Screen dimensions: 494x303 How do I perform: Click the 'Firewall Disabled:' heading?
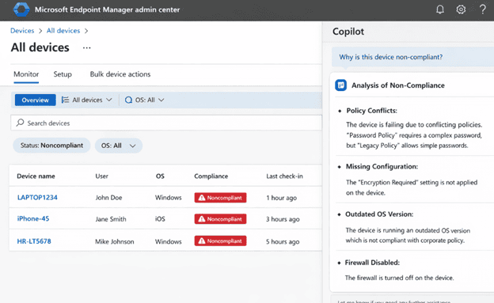tap(372, 263)
